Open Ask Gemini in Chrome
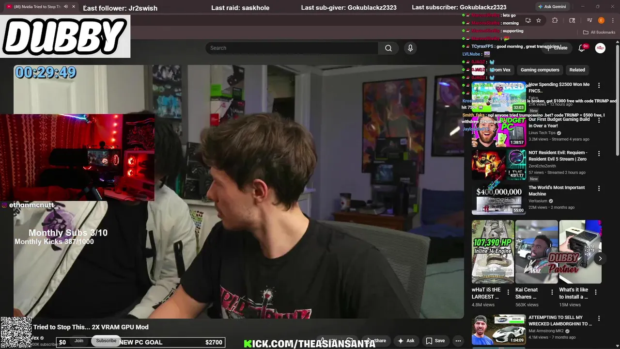 click(x=551, y=7)
